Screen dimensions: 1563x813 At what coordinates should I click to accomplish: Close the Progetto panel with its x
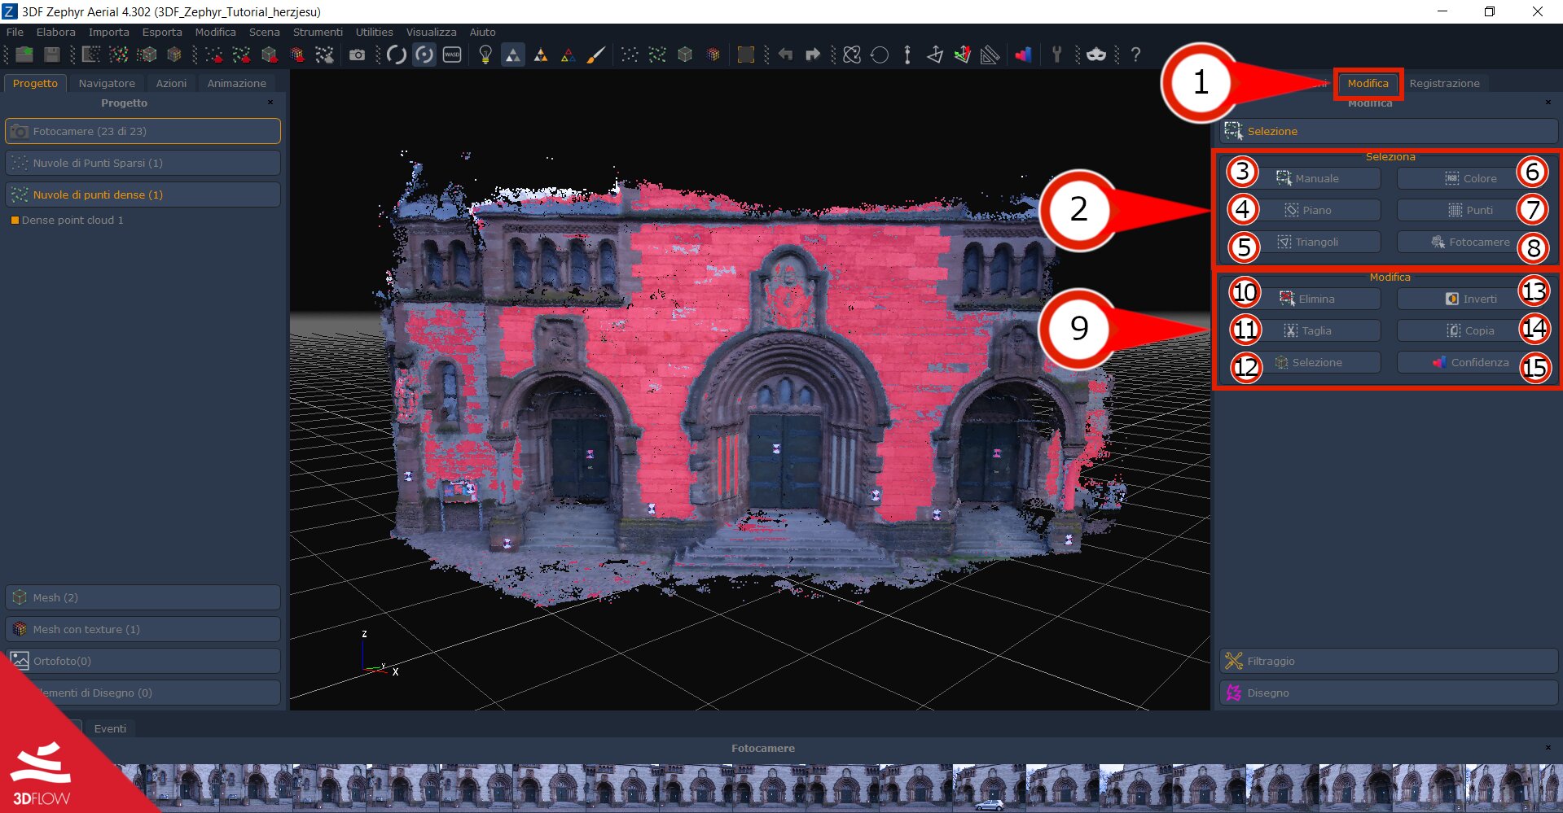pyautogui.click(x=270, y=103)
